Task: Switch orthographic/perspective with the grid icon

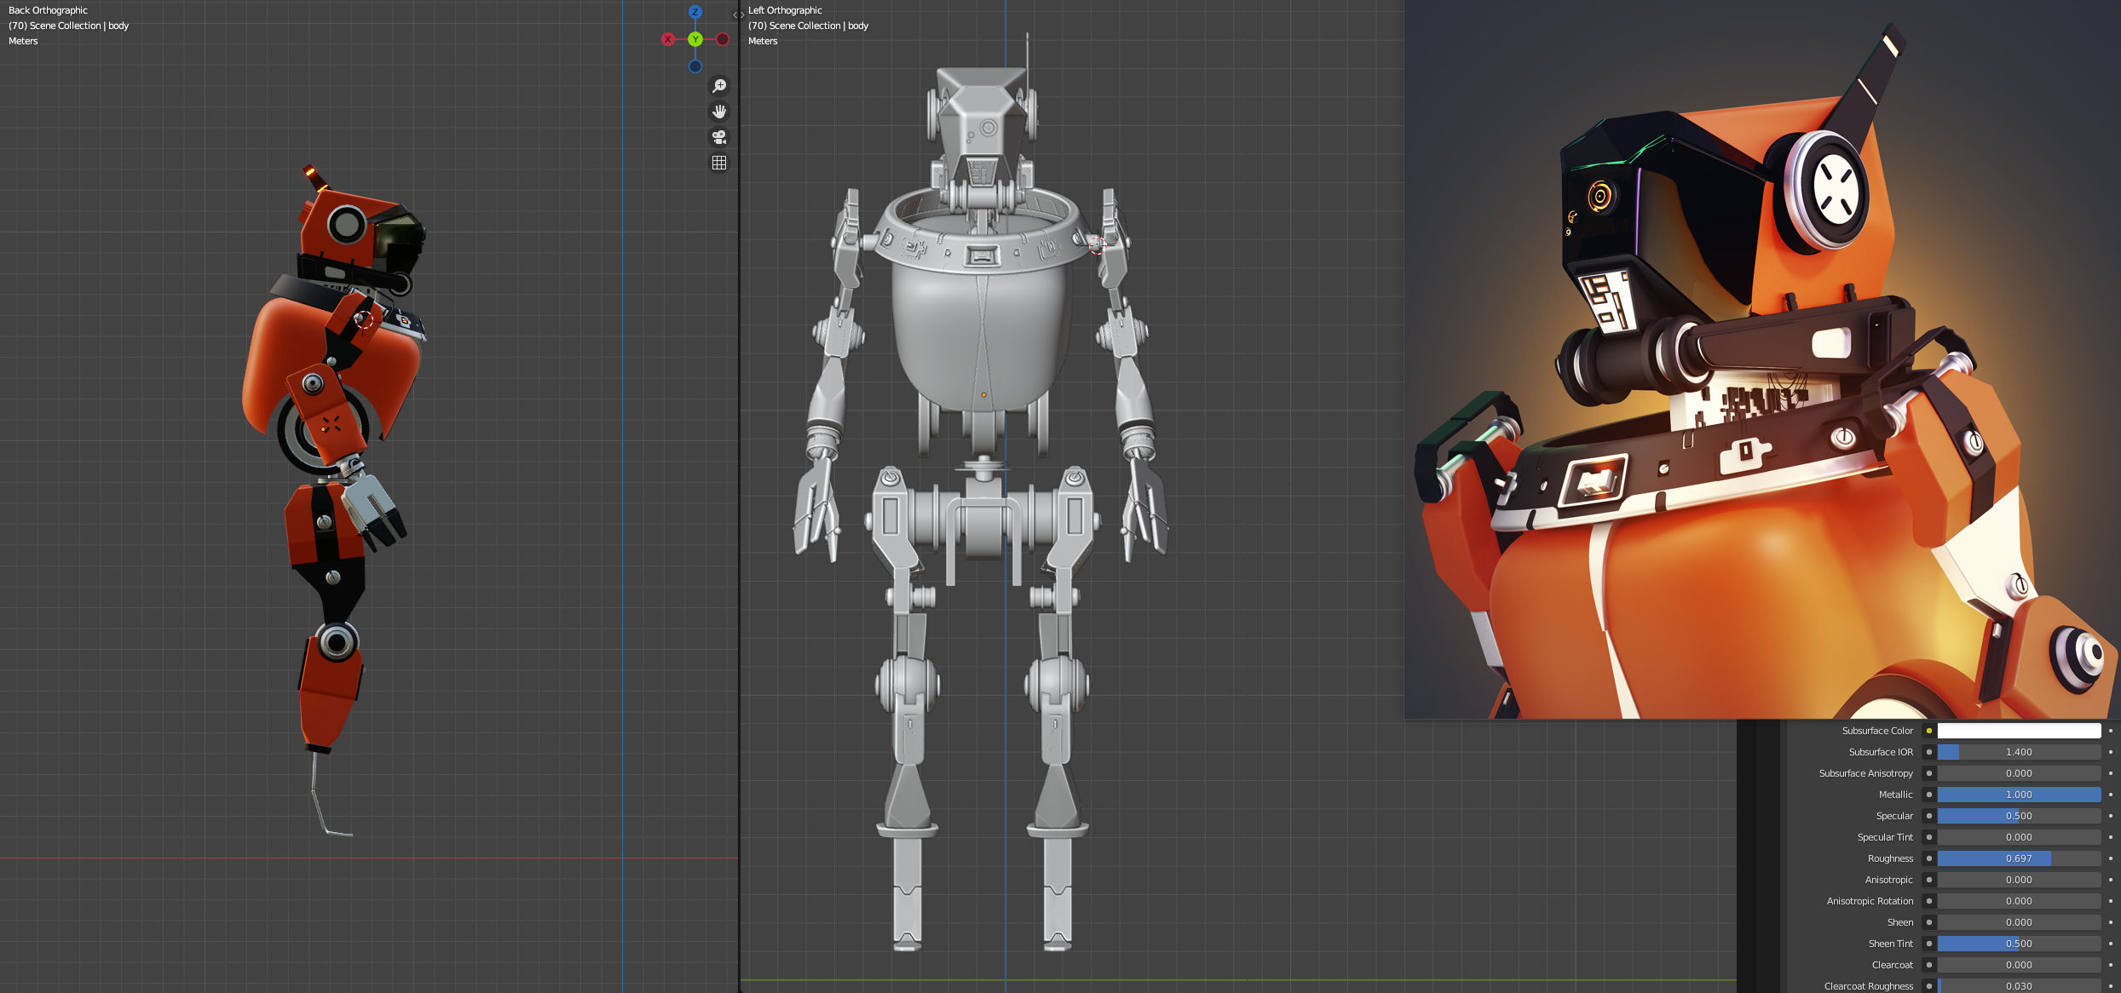Action: coord(719,163)
